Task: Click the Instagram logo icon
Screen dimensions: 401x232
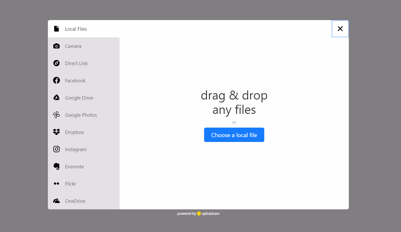Action: point(56,149)
